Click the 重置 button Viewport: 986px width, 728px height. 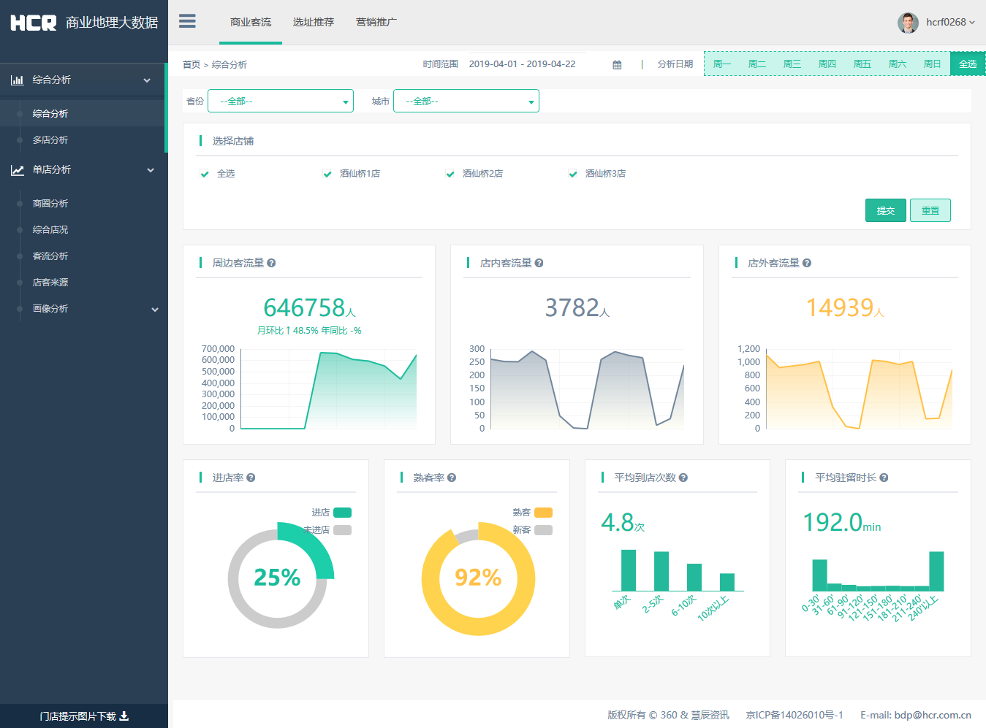(x=930, y=210)
